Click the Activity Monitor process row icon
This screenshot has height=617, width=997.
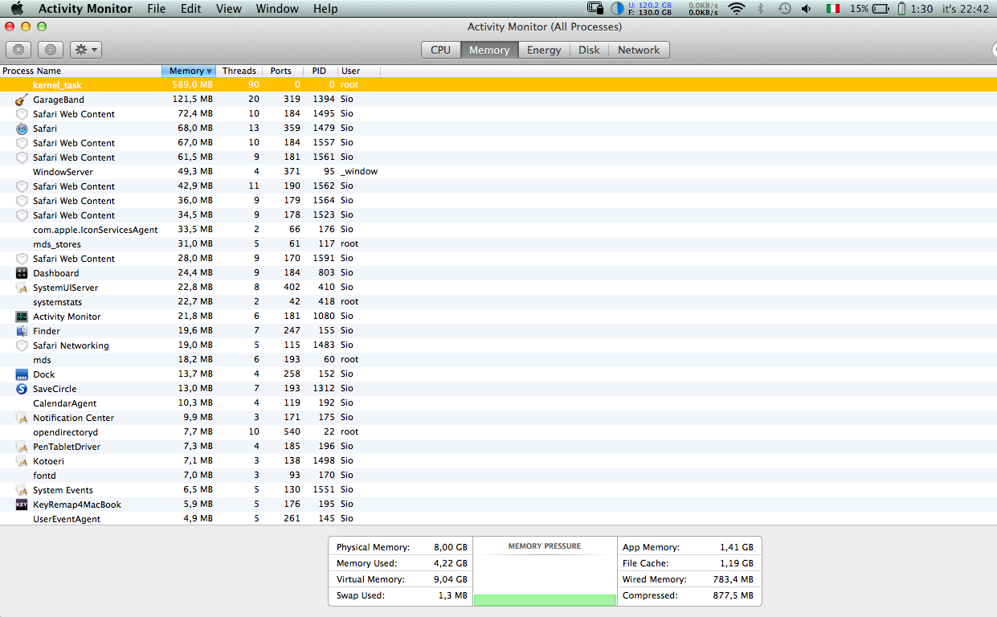(x=22, y=317)
